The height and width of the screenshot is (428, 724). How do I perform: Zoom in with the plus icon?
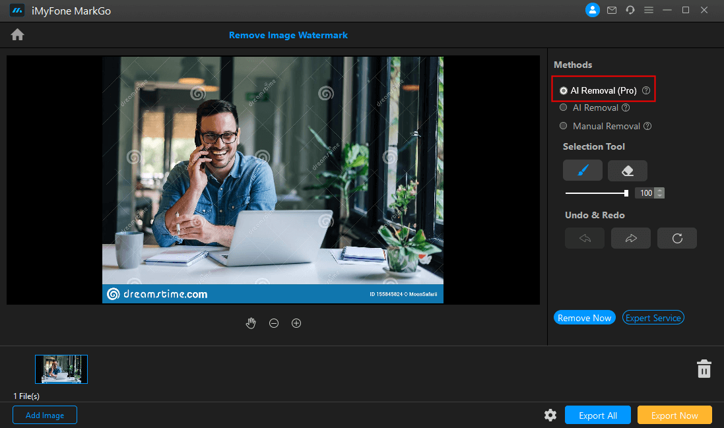coord(296,323)
